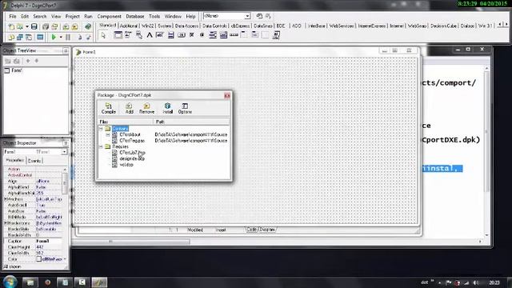Viewport: 512px width, 288px height.
Task: Open the Object Inspector Form1 selector dropdown
Action: click(x=64, y=152)
